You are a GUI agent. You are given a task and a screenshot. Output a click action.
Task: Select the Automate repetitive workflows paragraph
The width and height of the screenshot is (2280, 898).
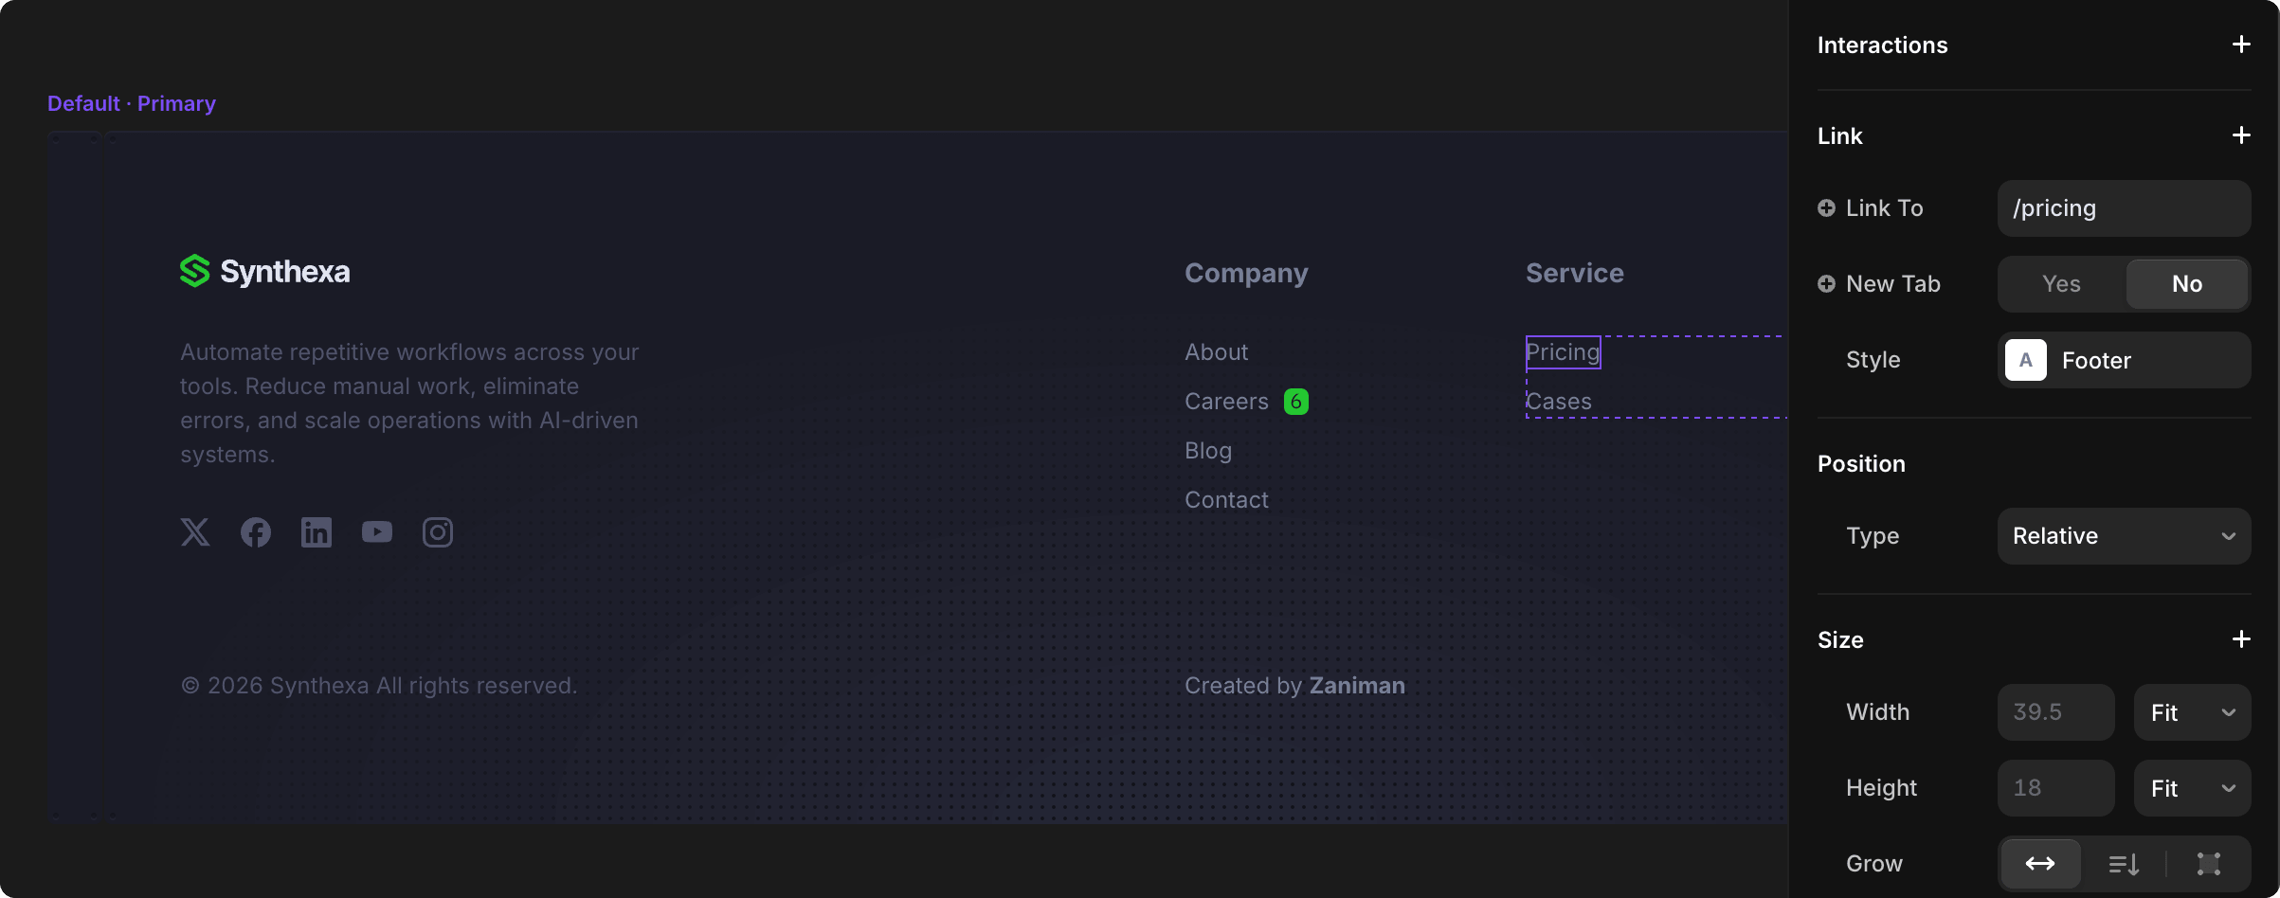[x=409, y=404]
